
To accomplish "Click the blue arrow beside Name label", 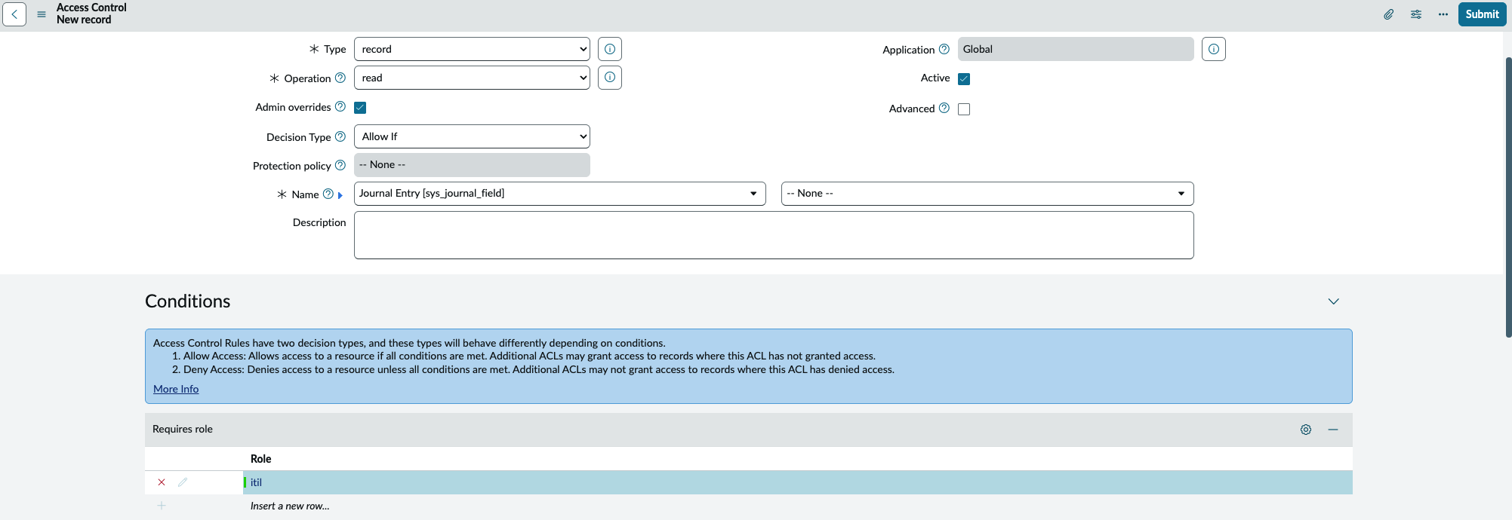I will (340, 195).
